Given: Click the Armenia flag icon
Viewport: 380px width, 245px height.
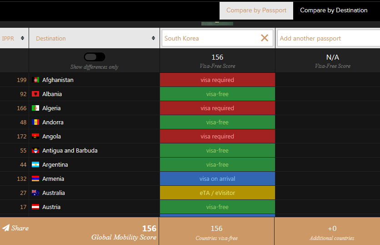Looking at the screenshot, I should click(35, 179).
